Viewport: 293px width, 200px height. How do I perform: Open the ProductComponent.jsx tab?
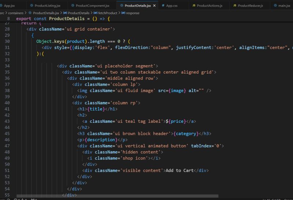[92, 5]
